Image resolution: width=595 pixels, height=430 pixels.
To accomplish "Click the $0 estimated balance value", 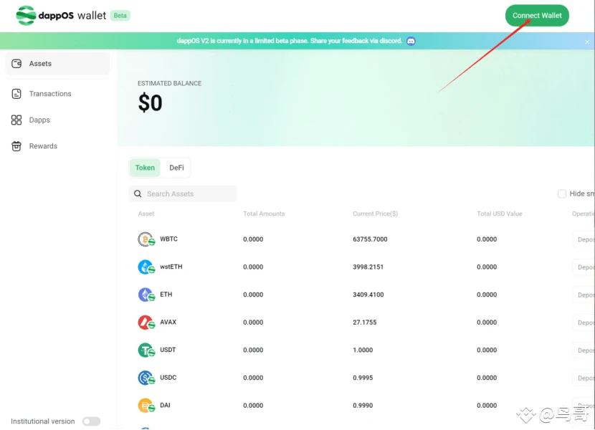I will point(151,103).
